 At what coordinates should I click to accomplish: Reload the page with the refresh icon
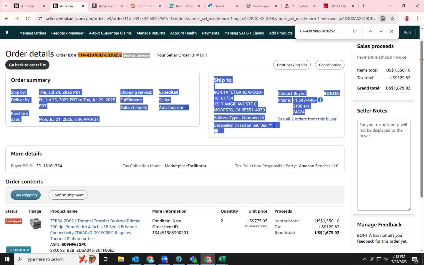pyautogui.click(x=28, y=19)
